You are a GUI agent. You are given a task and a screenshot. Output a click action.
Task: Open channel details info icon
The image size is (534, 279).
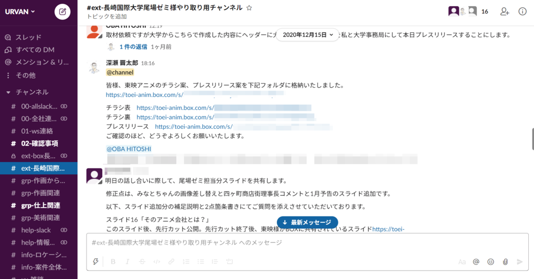pos(523,11)
